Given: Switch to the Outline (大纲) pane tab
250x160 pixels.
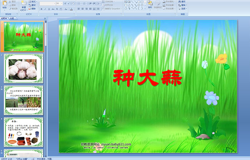Looking at the screenshot, I should pos(12,19).
